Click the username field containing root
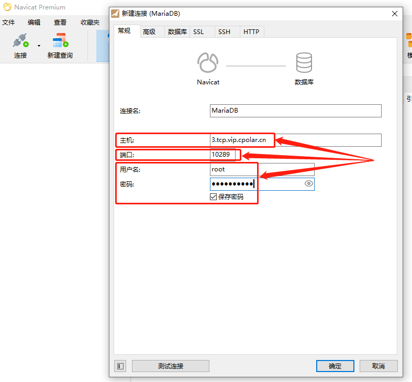The height and width of the screenshot is (382, 412). coord(262,169)
